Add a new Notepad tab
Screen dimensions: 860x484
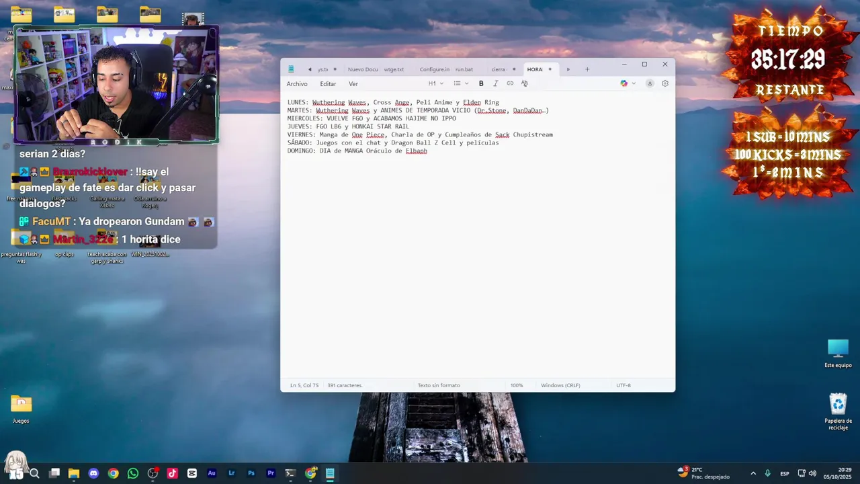click(x=587, y=69)
